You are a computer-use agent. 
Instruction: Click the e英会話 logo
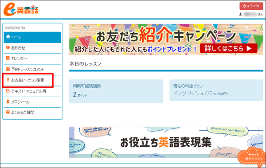[21, 9]
